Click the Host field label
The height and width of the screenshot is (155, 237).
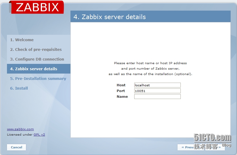click(x=121, y=85)
